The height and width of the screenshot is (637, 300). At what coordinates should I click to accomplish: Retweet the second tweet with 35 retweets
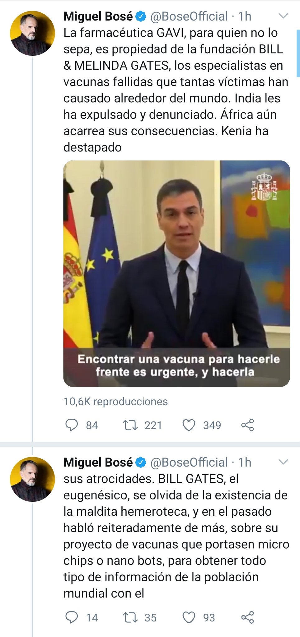pos(130,617)
